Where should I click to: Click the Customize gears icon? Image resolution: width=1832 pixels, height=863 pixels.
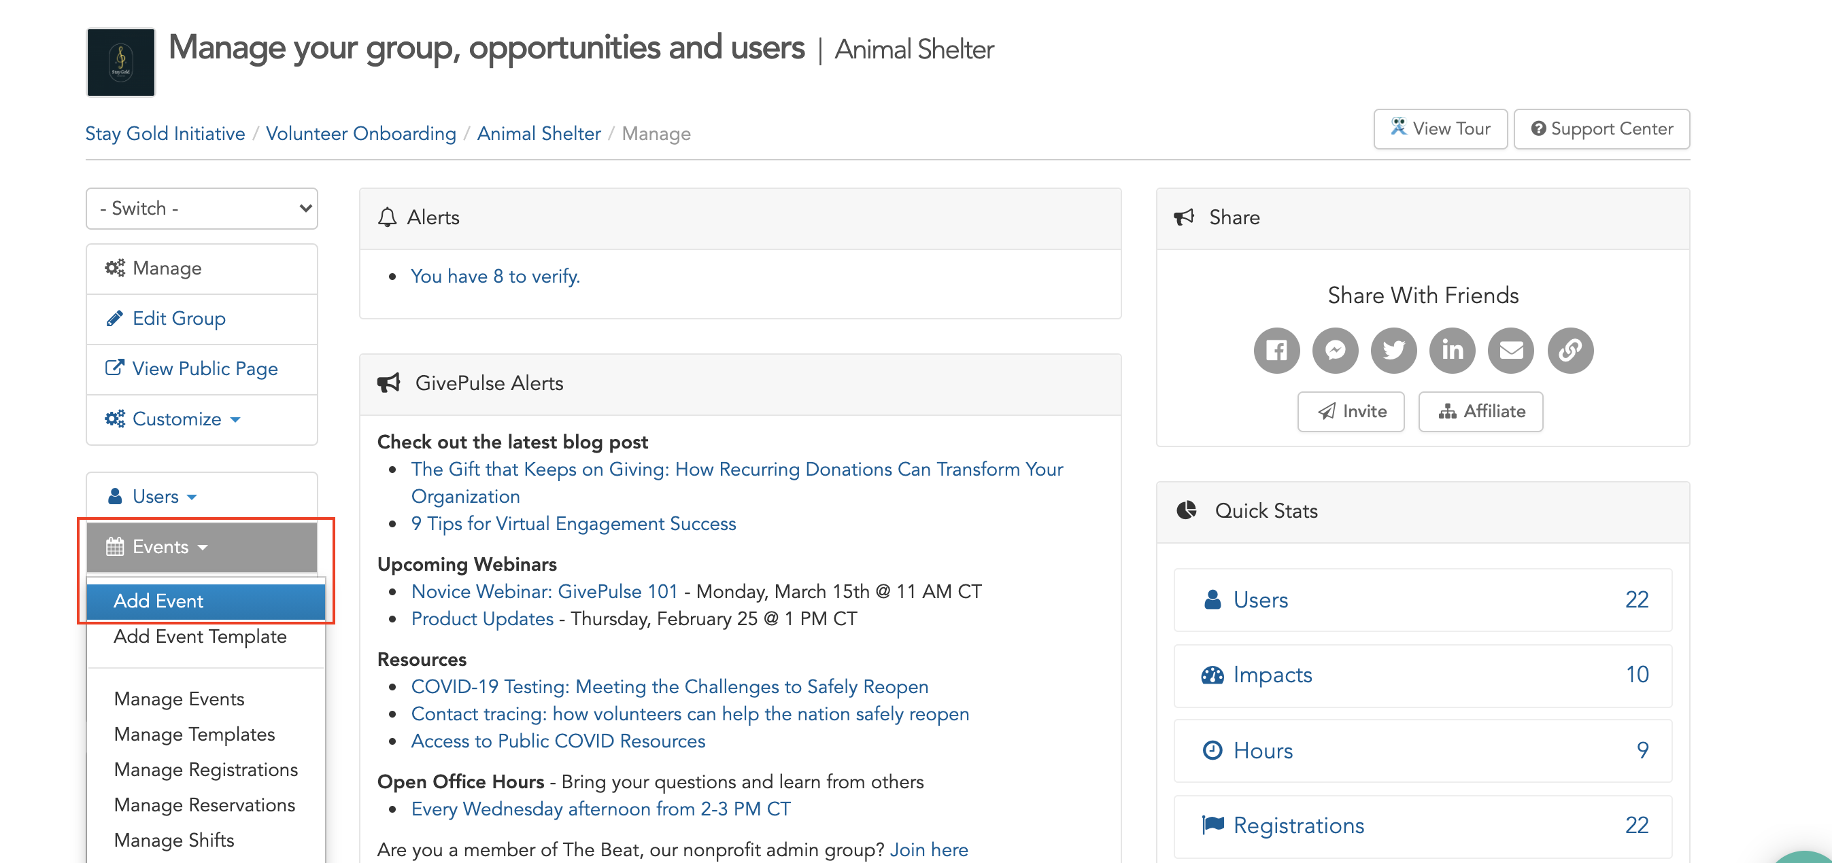[x=115, y=419]
